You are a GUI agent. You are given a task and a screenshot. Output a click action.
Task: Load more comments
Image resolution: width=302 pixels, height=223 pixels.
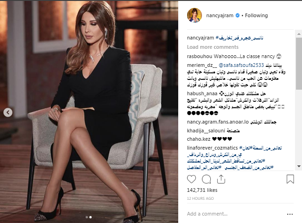pyautogui.click(x=213, y=47)
